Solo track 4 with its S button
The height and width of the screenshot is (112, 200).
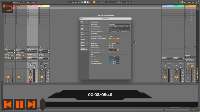(x=42, y=79)
